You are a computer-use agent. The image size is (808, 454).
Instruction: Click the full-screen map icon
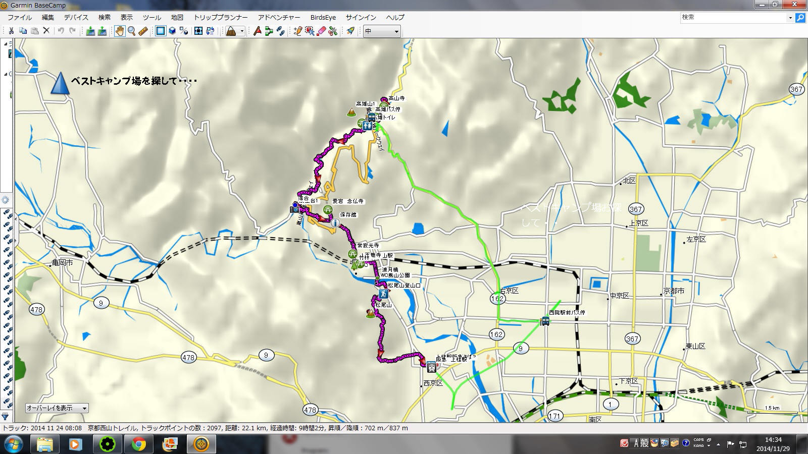[198, 31]
